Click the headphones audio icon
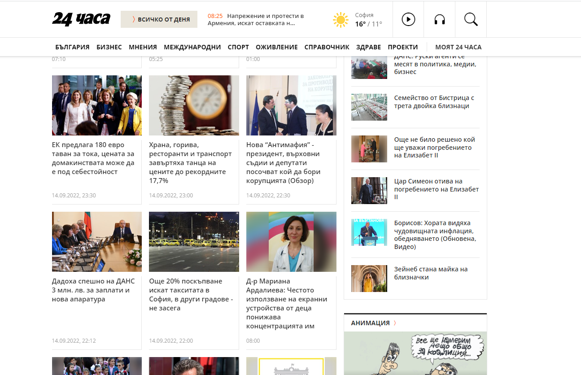The image size is (581, 375). (x=439, y=19)
